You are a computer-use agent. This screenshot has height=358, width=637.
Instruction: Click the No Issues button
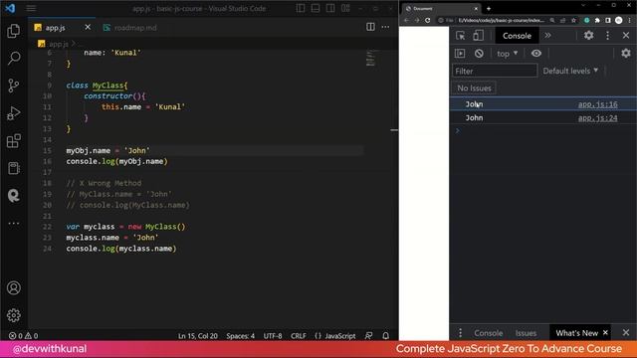474,89
